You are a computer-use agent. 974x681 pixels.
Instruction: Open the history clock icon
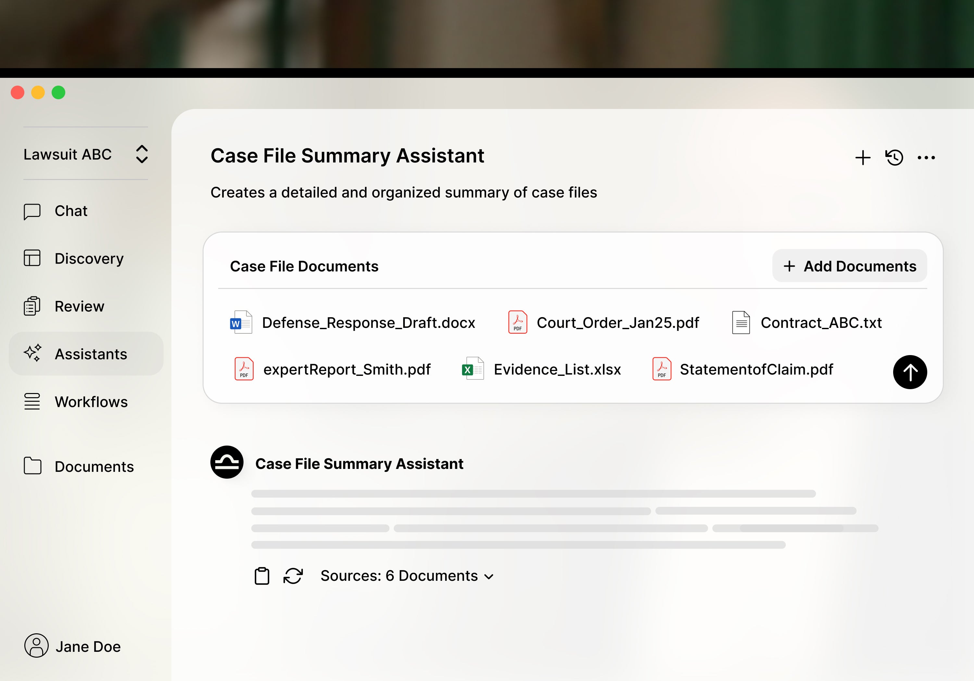[894, 158]
